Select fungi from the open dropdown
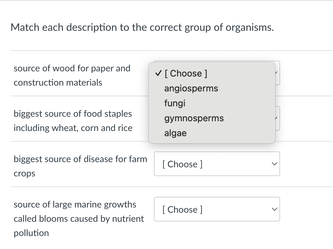333x249 pixels. [175, 103]
